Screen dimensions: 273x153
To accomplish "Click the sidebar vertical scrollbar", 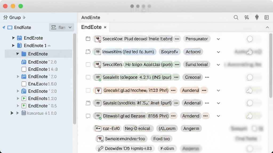I will click(x=75, y=79).
